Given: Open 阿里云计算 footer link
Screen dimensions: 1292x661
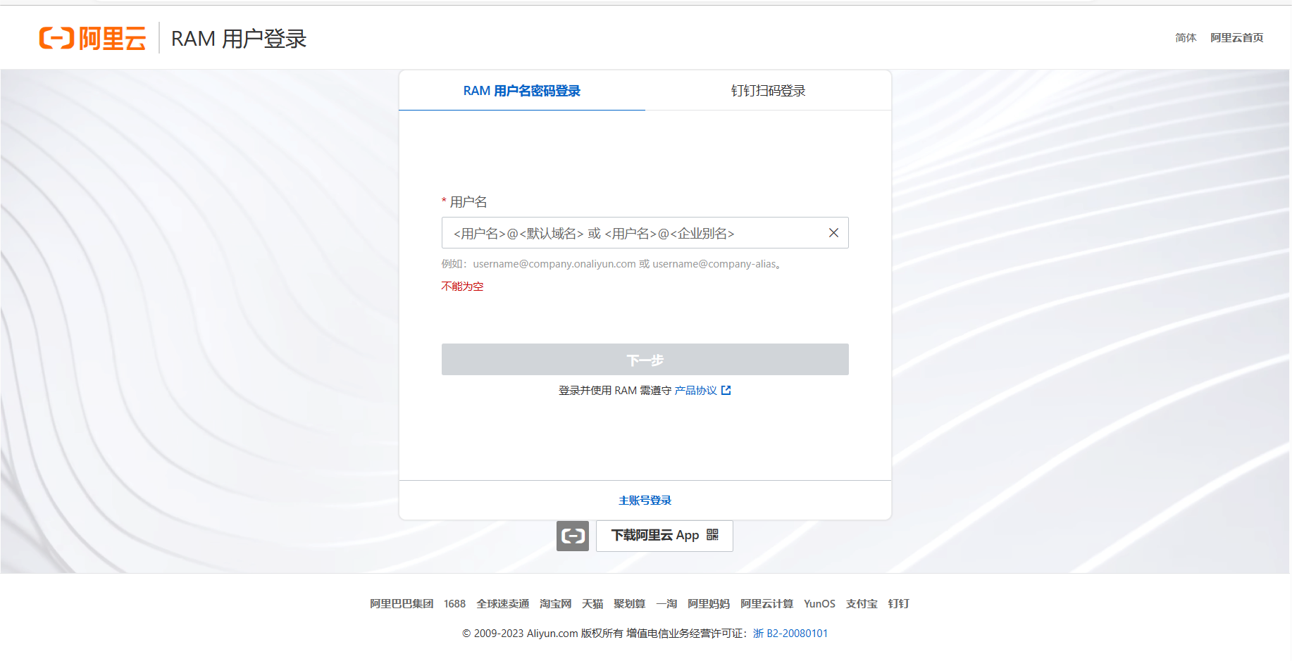Looking at the screenshot, I should pyautogui.click(x=767, y=604).
